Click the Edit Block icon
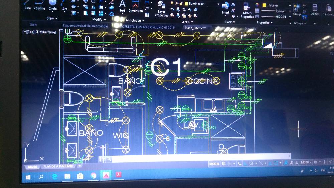 (x=233, y=10)
